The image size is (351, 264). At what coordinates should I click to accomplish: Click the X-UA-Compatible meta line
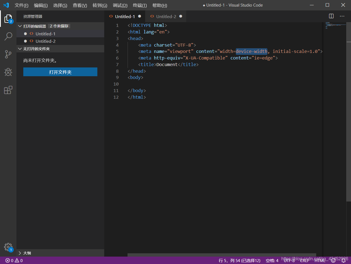coord(208,58)
